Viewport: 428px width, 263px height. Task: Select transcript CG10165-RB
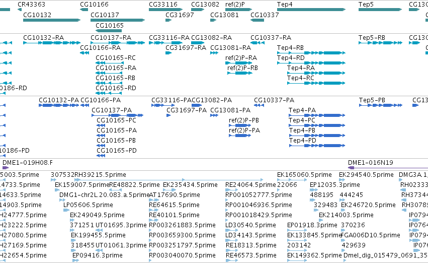pos(116,78)
